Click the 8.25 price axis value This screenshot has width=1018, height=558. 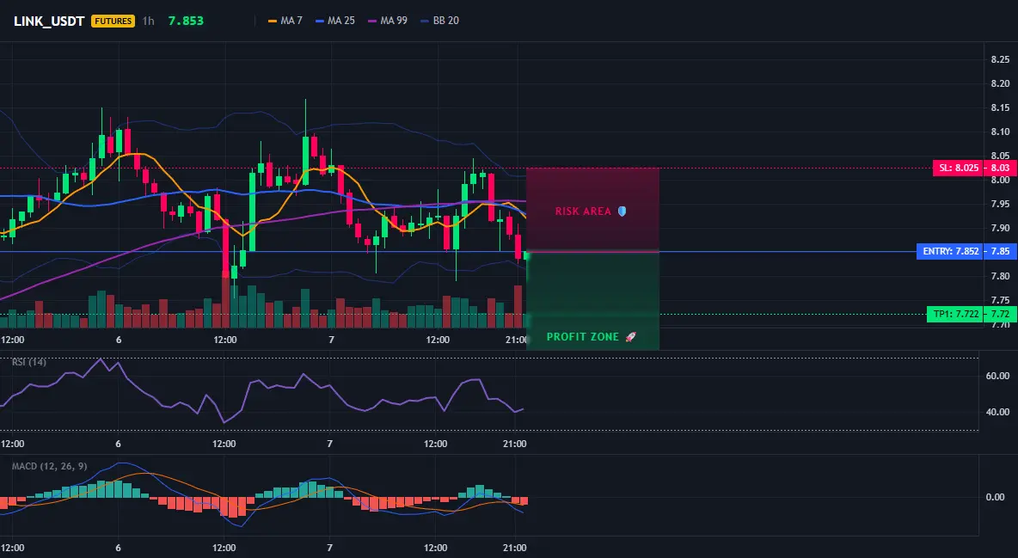[1000, 60]
